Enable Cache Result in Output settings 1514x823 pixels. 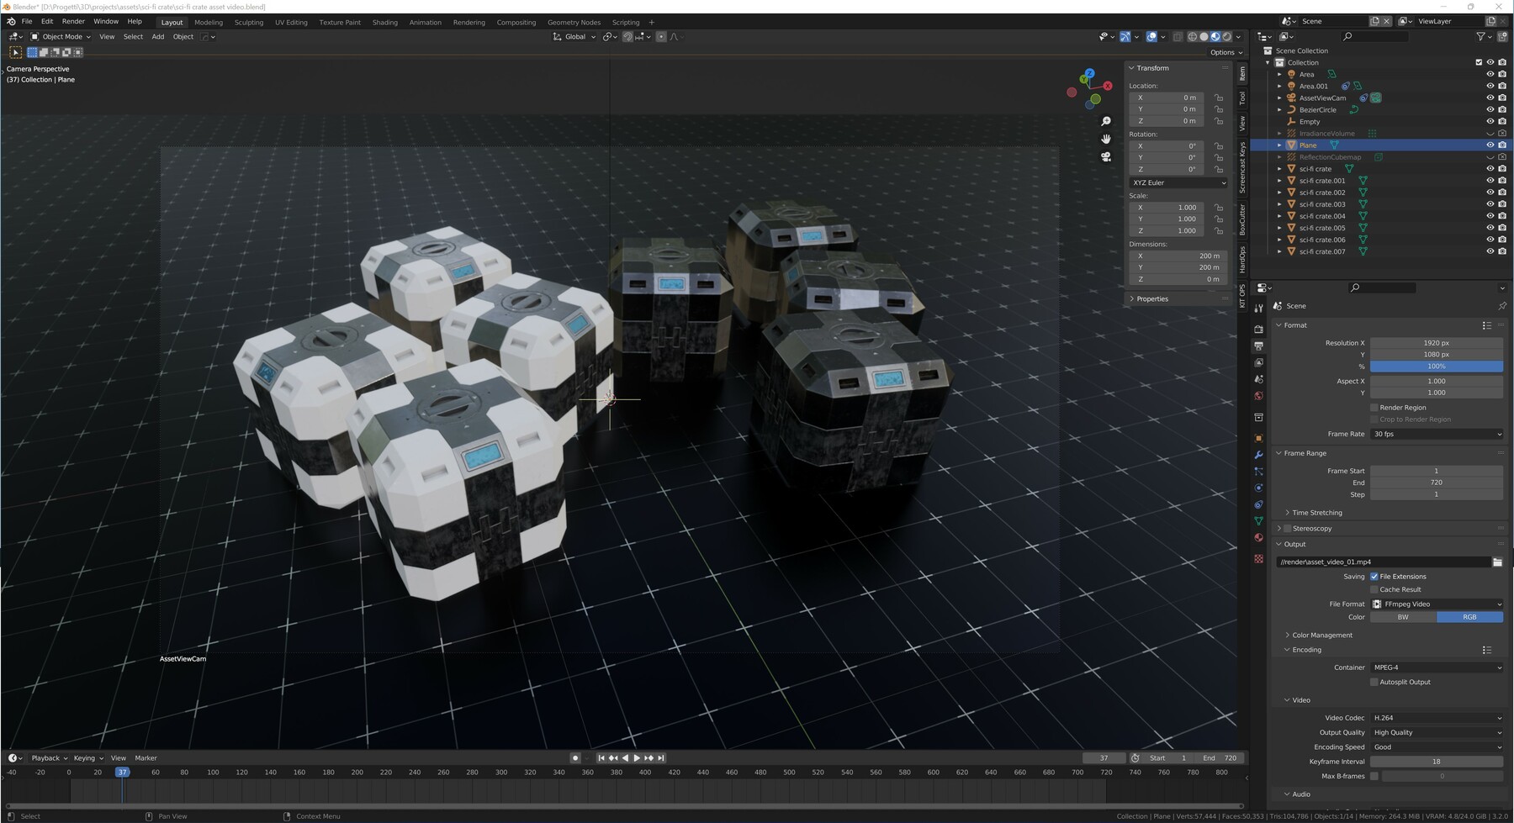click(1374, 589)
